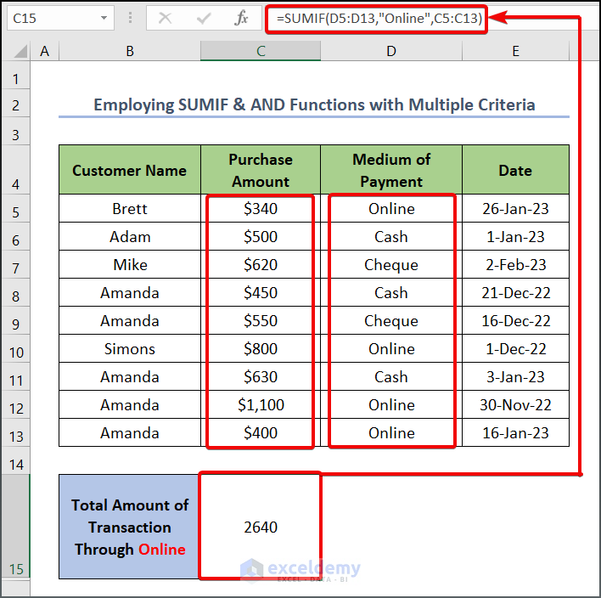The width and height of the screenshot is (601, 598).
Task: Select the cell containing 'Brett'
Action: tap(130, 208)
